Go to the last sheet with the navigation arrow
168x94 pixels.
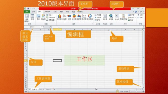pos(30,89)
